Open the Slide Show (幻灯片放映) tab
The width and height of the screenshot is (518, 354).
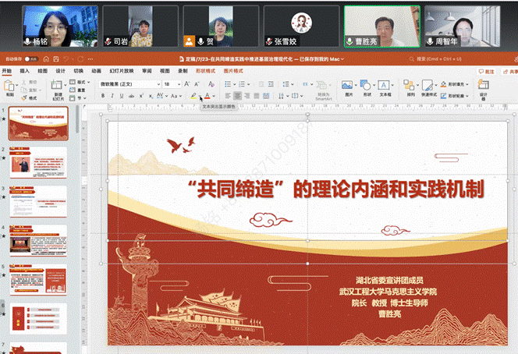coord(122,71)
